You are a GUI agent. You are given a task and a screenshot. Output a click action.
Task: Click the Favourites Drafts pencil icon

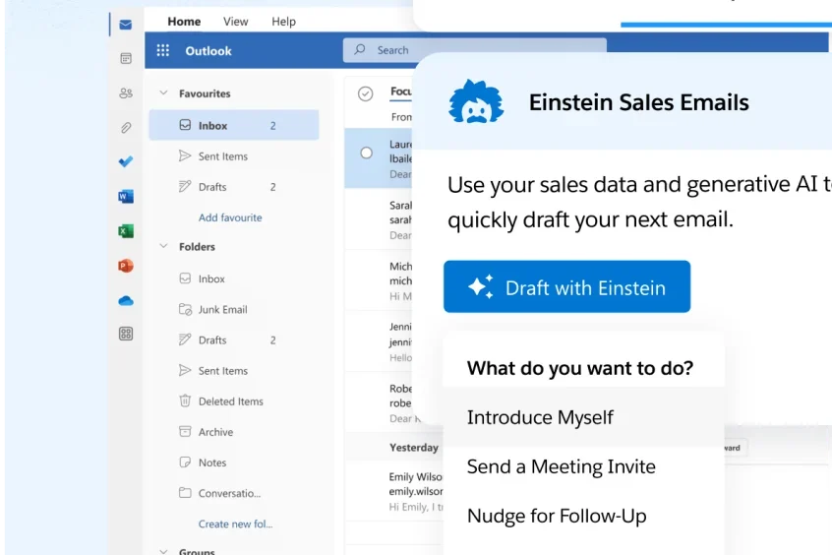[x=185, y=186]
